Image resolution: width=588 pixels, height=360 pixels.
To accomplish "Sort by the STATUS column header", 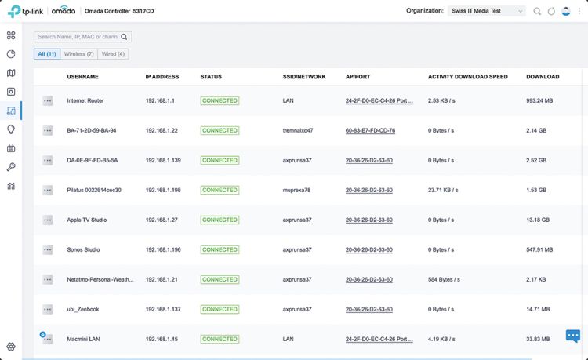I will [x=211, y=77].
